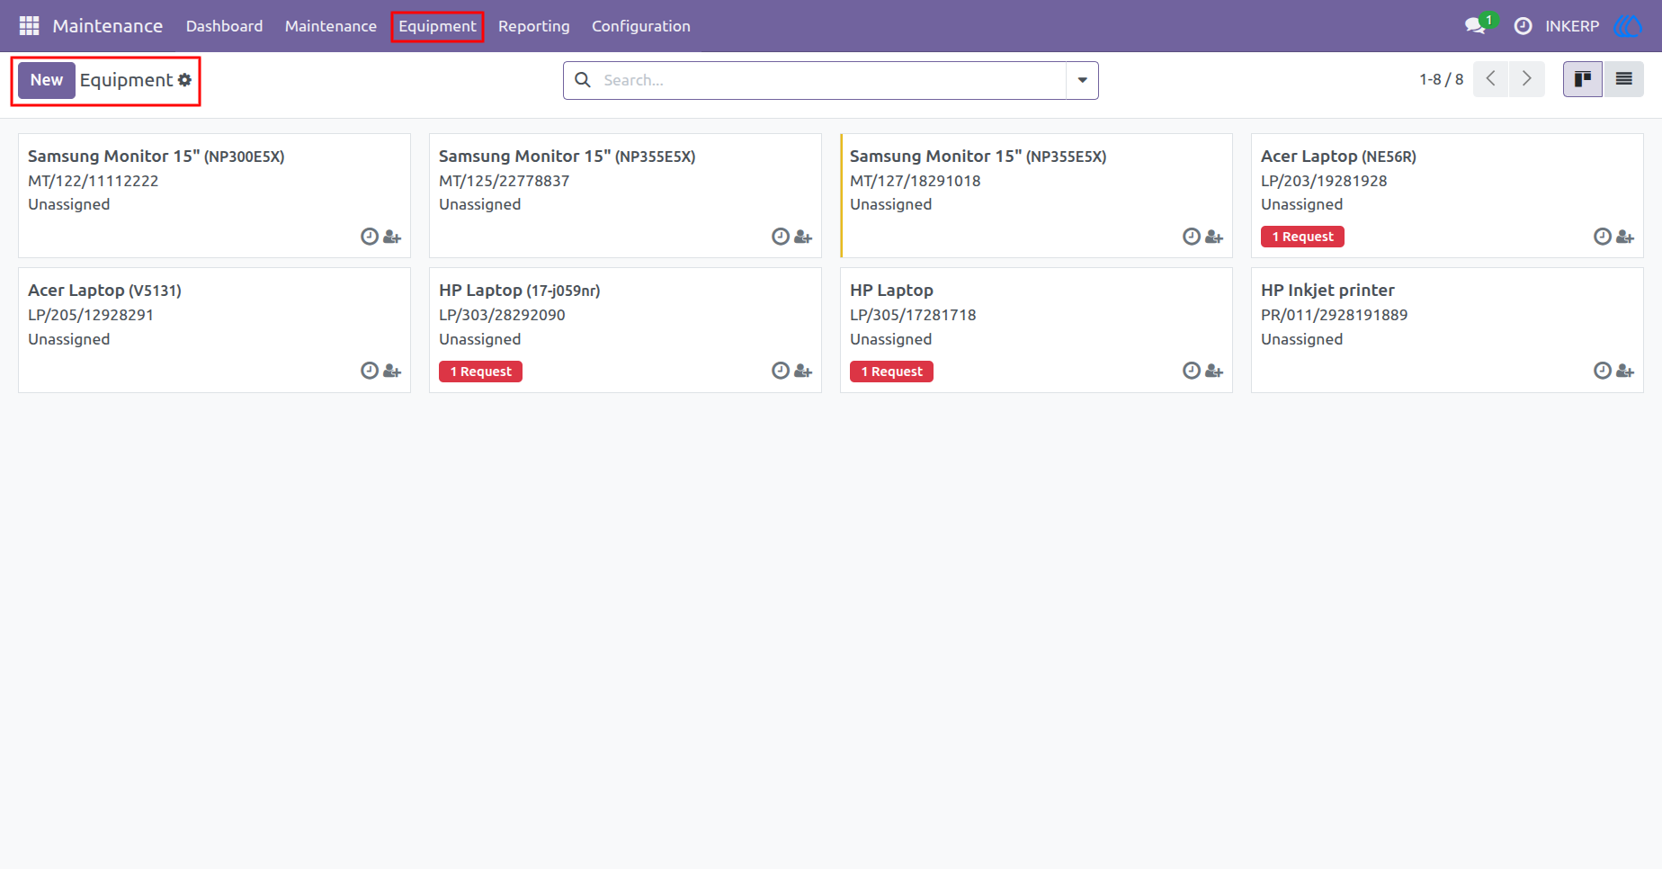Assign user icon on HP Laptop (17-j059nr) card
The image size is (1662, 869).
coord(803,372)
